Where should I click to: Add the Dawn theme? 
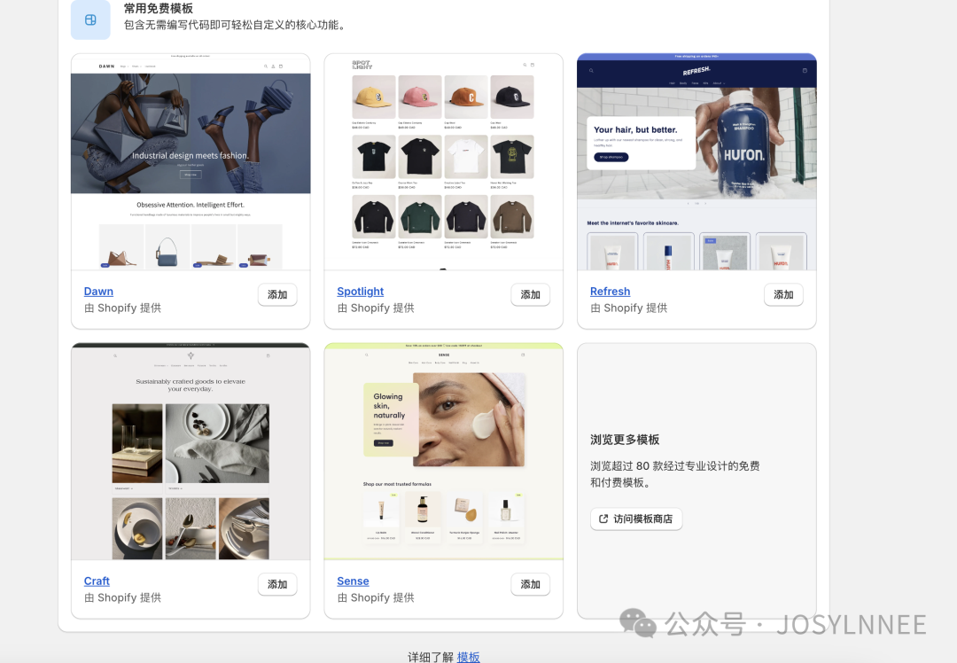277,294
